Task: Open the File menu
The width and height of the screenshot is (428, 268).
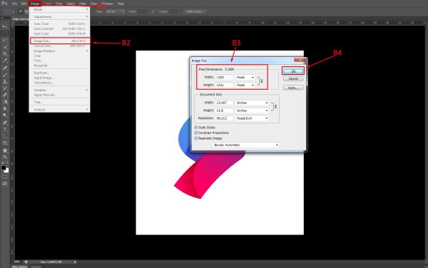Action: pyautogui.click(x=14, y=4)
